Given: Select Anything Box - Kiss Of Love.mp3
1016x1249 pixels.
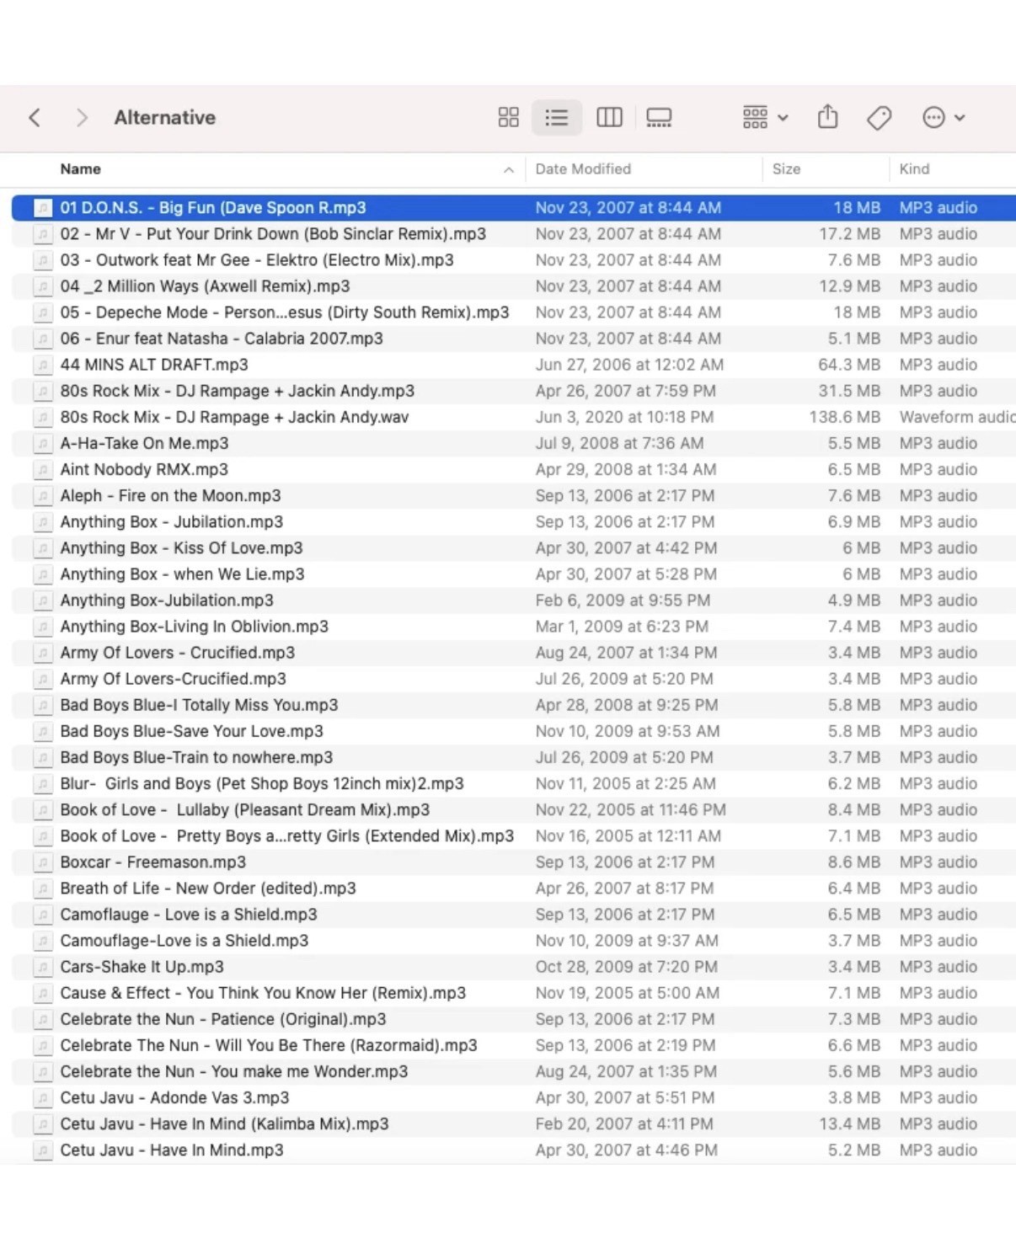Looking at the screenshot, I should (181, 548).
